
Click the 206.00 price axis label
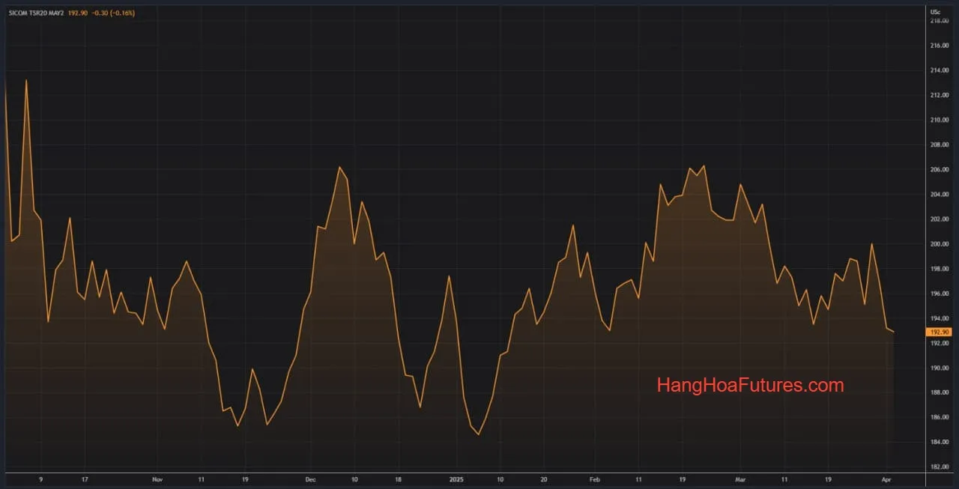(940, 169)
